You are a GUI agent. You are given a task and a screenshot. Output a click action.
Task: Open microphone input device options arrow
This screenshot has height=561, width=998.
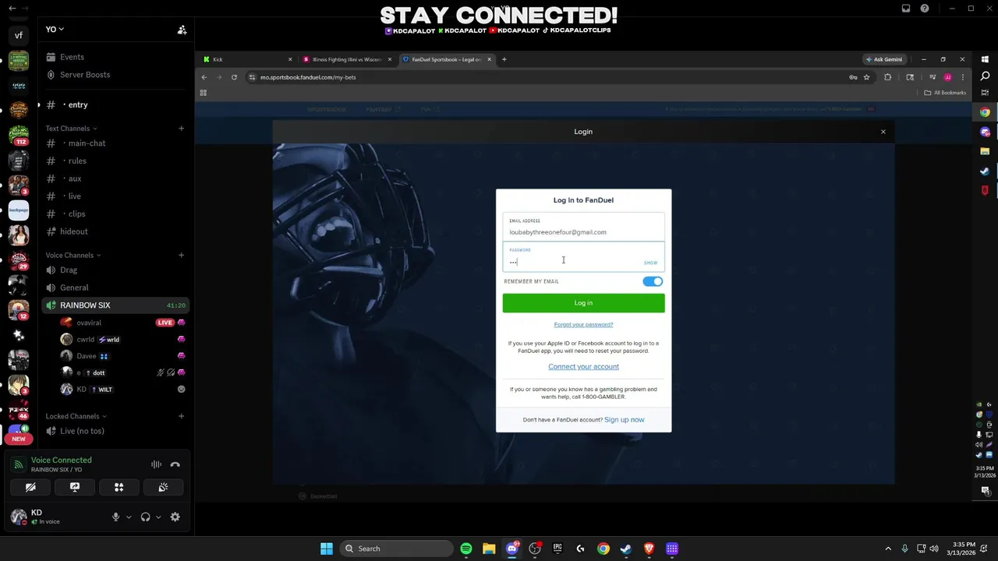coord(129,517)
